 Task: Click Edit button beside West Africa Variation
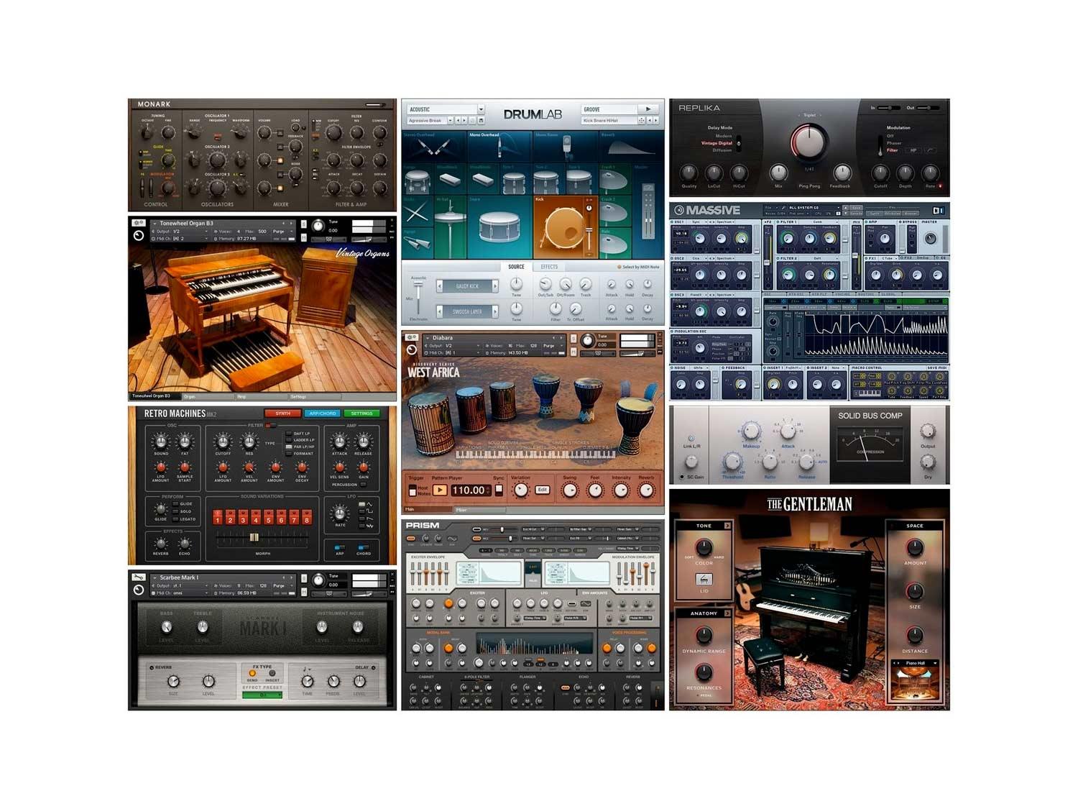[x=542, y=490]
